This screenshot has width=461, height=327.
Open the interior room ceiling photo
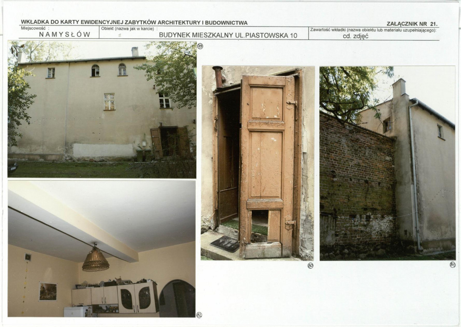(x=102, y=249)
